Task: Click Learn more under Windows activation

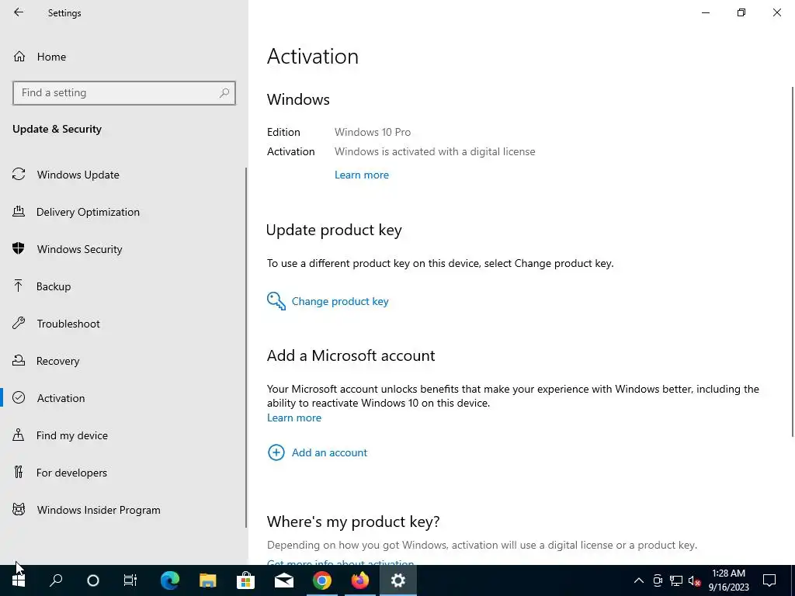Action: pos(362,175)
